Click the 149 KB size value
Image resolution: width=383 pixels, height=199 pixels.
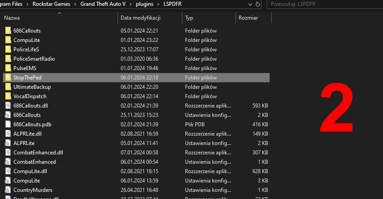click(x=260, y=134)
